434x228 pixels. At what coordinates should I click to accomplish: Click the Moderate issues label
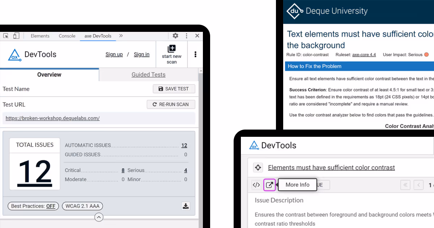point(76,180)
